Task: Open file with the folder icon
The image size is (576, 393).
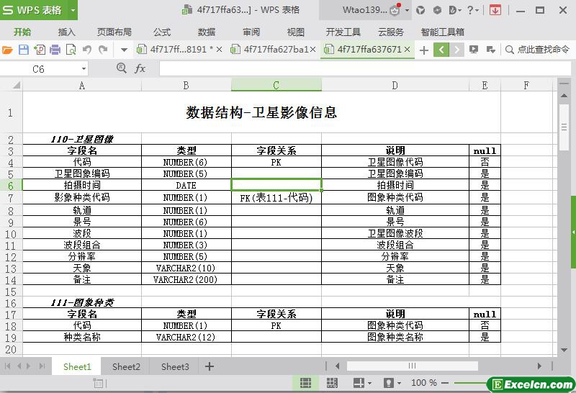Action: [x=7, y=50]
